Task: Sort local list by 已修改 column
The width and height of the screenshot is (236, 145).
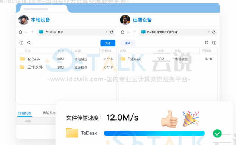Action: coord(106,51)
